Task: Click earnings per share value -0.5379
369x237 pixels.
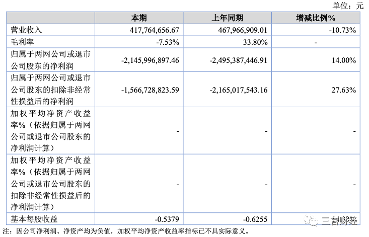Action: 167,219
